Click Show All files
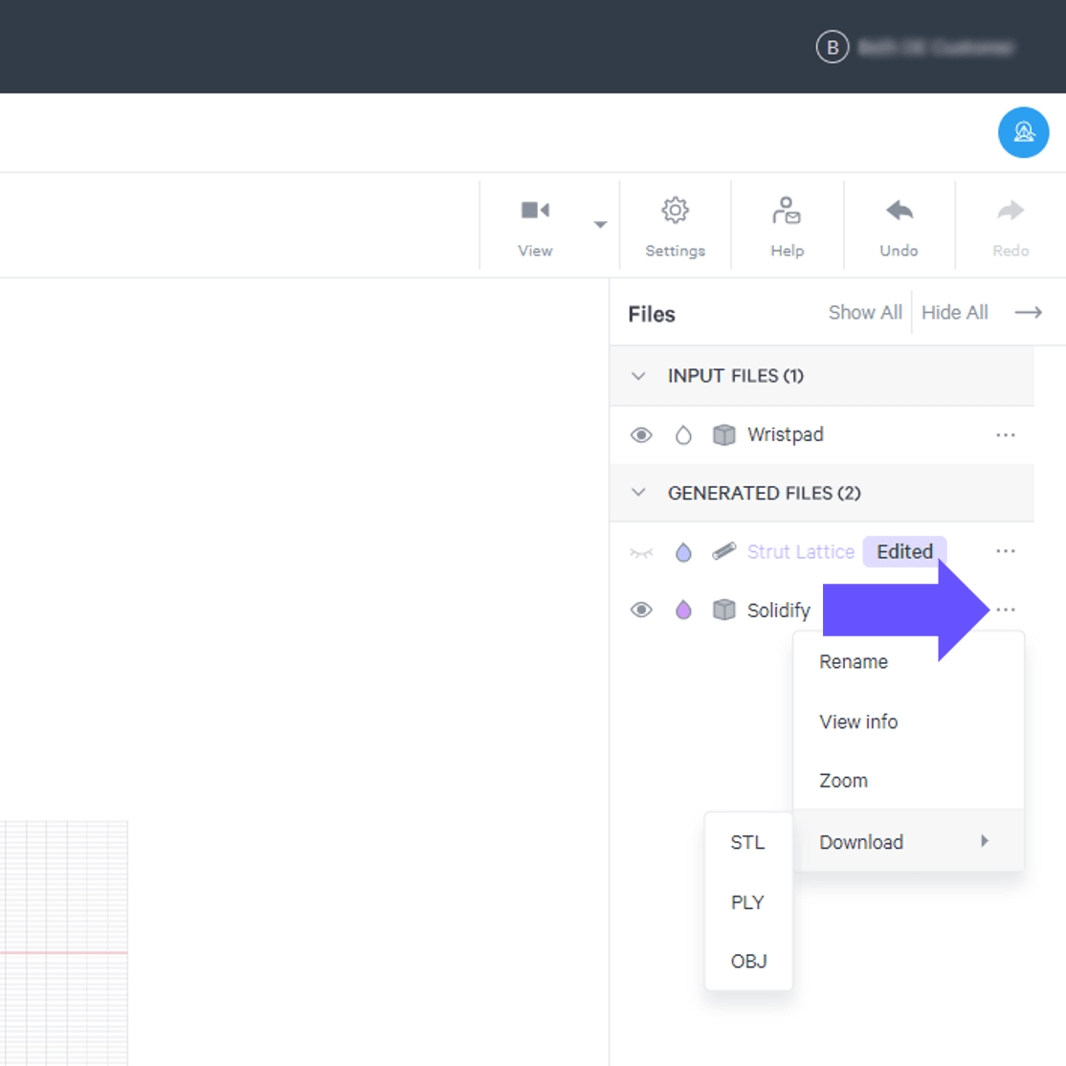Screen dimensions: 1066x1066 pos(865,312)
